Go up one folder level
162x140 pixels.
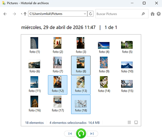[25, 14]
